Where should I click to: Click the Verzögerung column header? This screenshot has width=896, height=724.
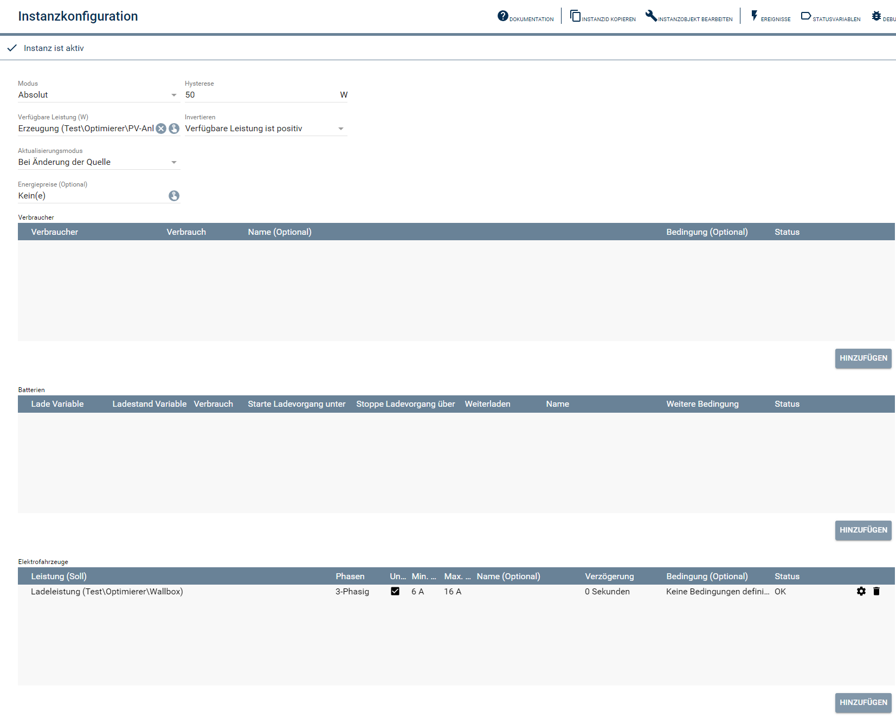(609, 576)
